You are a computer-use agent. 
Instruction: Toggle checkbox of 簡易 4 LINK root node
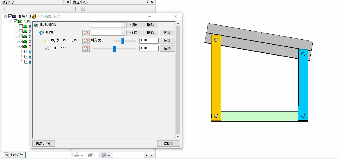[10, 16]
